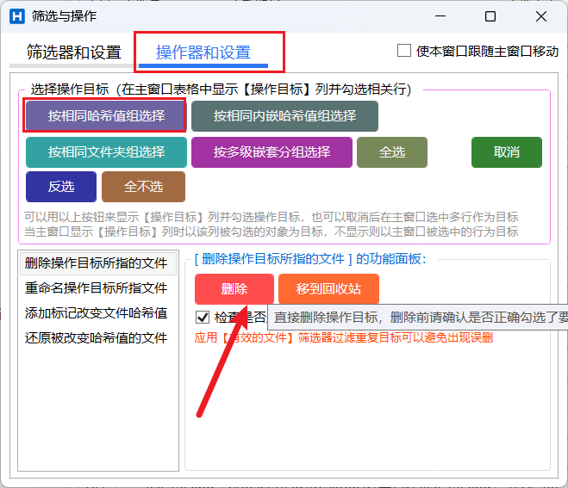Switch to 筛选器和设置 tab
Image resolution: width=568 pixels, height=488 pixels.
pos(74,53)
